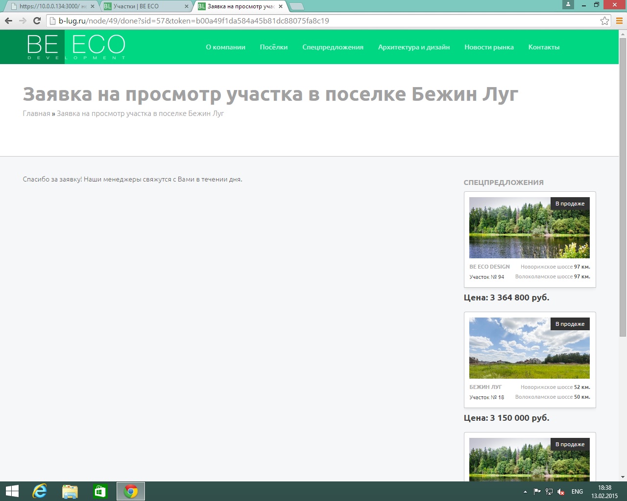
Task: Close the 10.0.0.134:3000 browser tab
Action: coord(92,6)
